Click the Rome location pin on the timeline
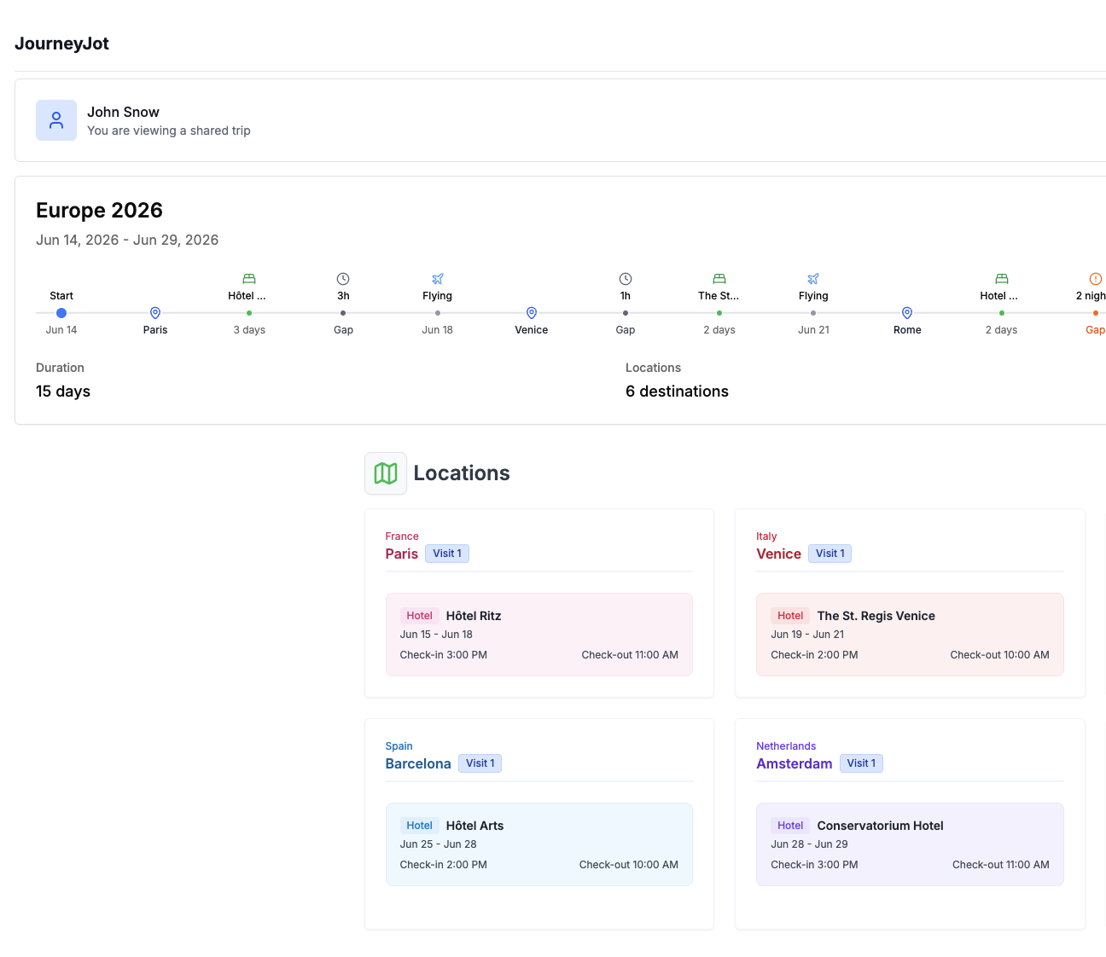This screenshot has width=1106, height=957. 907,313
